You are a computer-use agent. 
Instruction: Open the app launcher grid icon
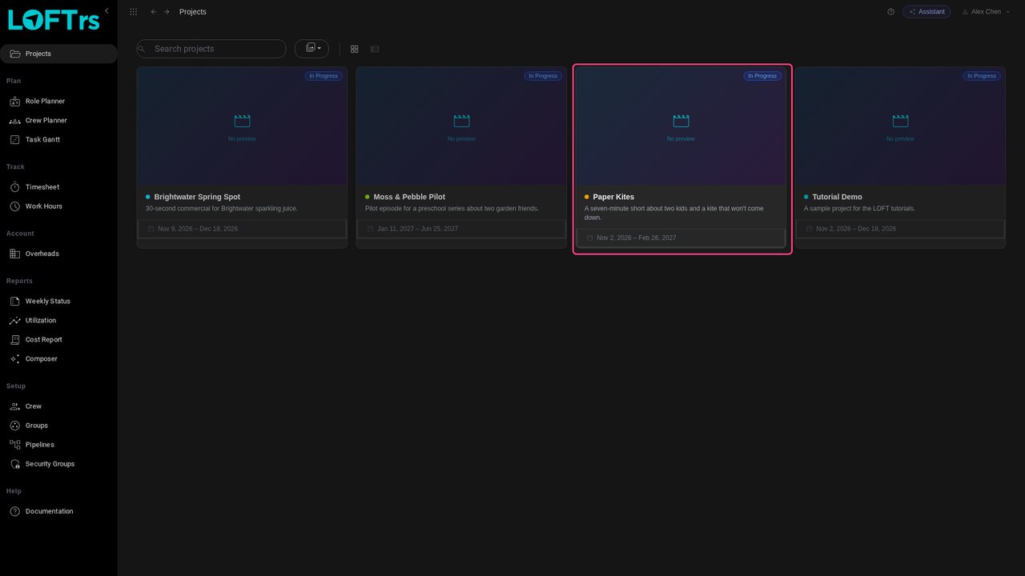pos(133,12)
